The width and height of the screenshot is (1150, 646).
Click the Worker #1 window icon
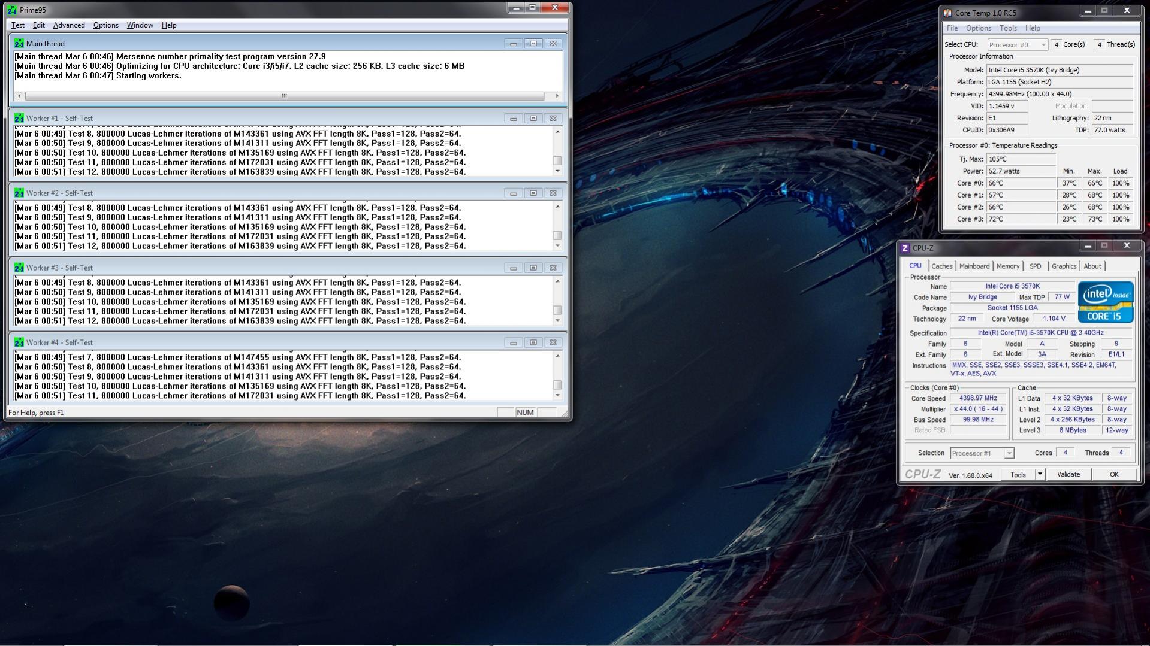[19, 118]
